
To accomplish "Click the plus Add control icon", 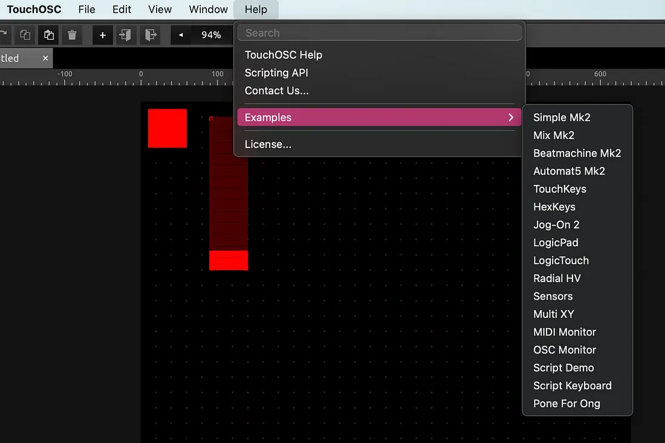I will (x=103, y=35).
